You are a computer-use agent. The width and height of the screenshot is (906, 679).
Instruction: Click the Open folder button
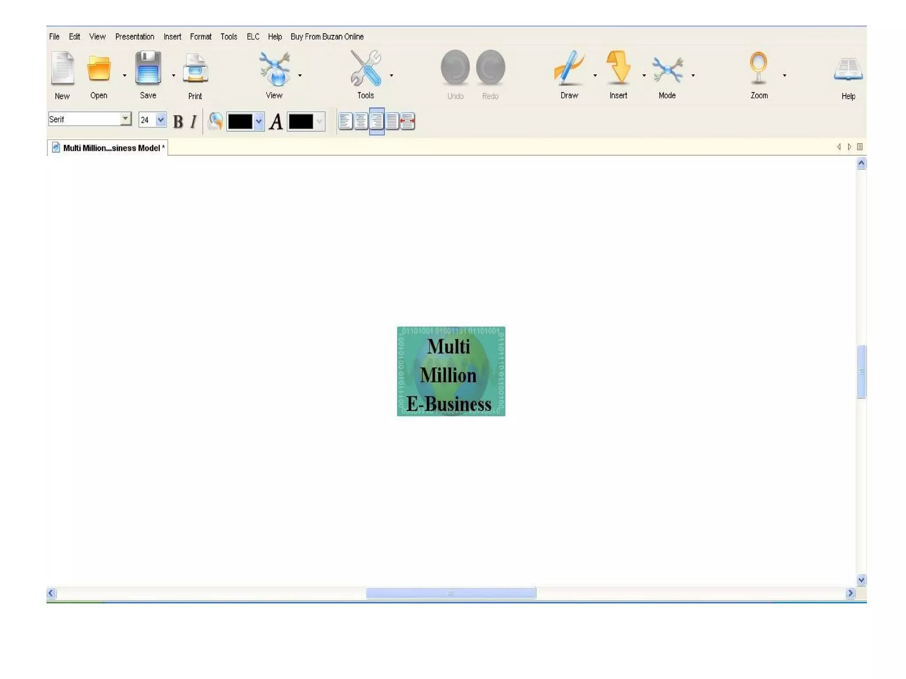pyautogui.click(x=99, y=69)
